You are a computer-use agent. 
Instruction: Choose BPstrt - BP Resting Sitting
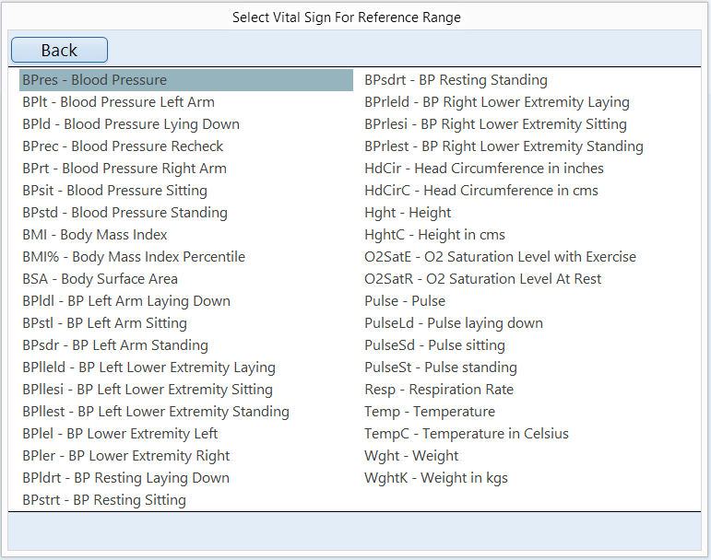104,500
